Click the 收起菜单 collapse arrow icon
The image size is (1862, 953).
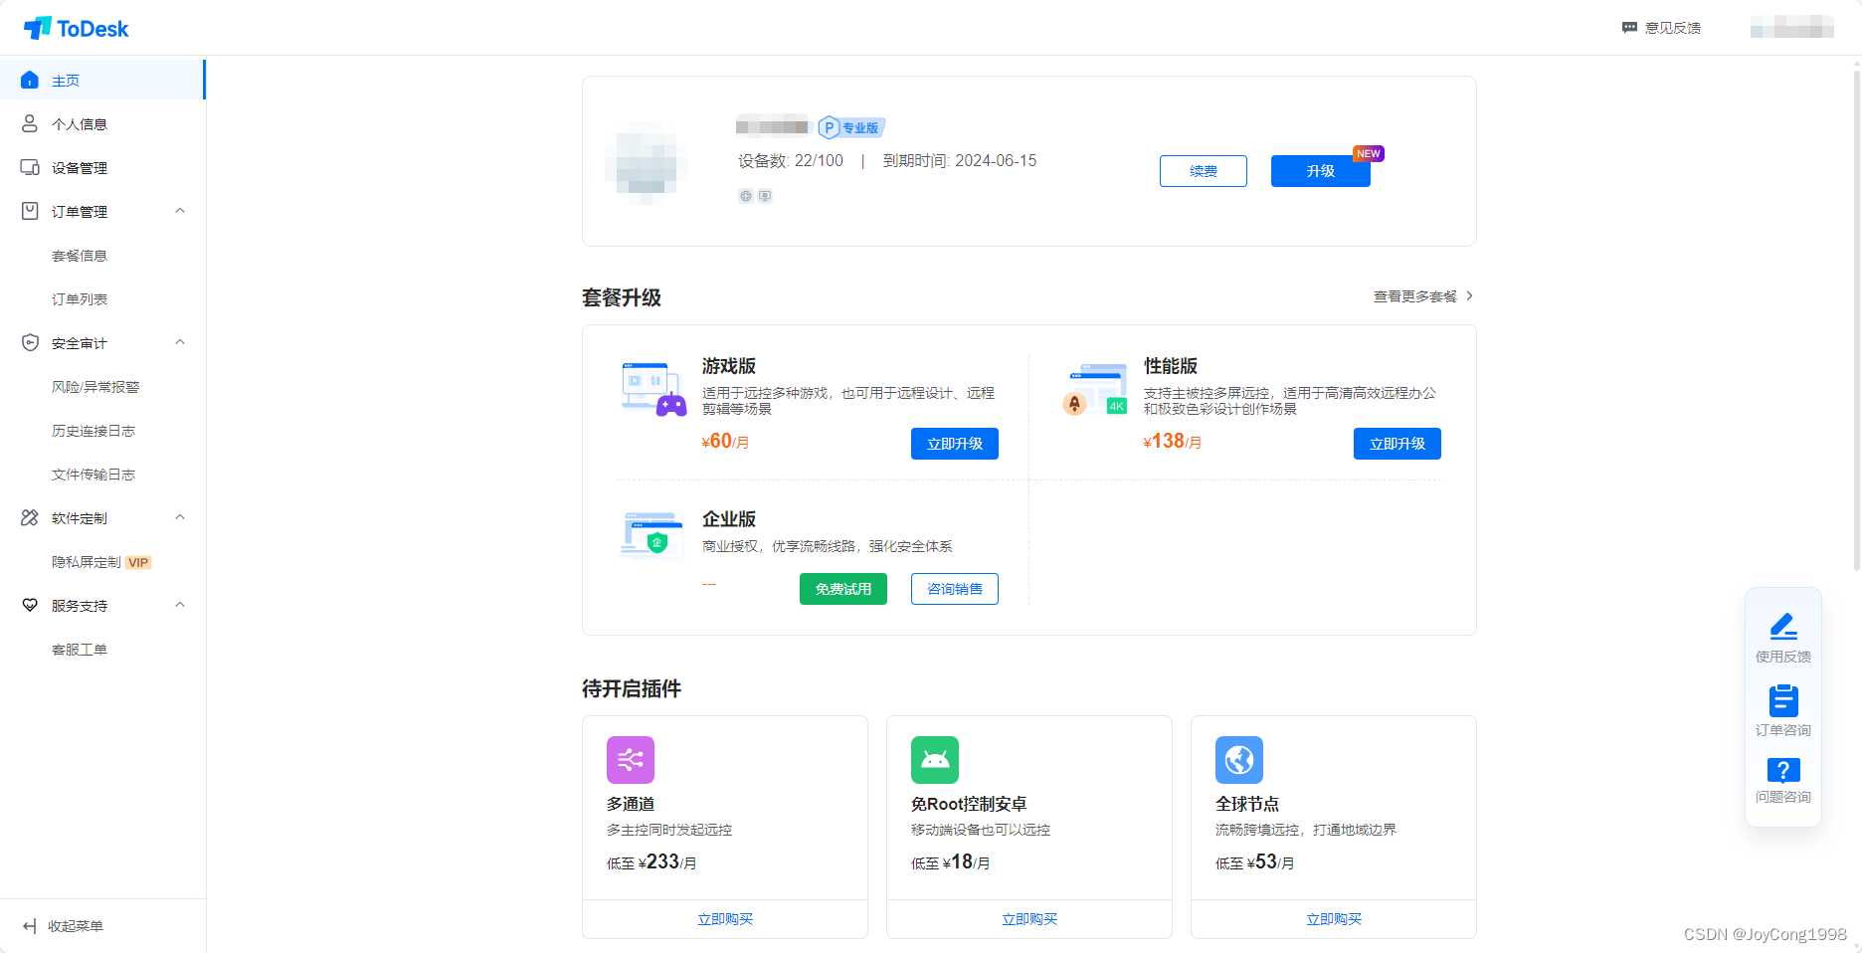tap(30, 926)
